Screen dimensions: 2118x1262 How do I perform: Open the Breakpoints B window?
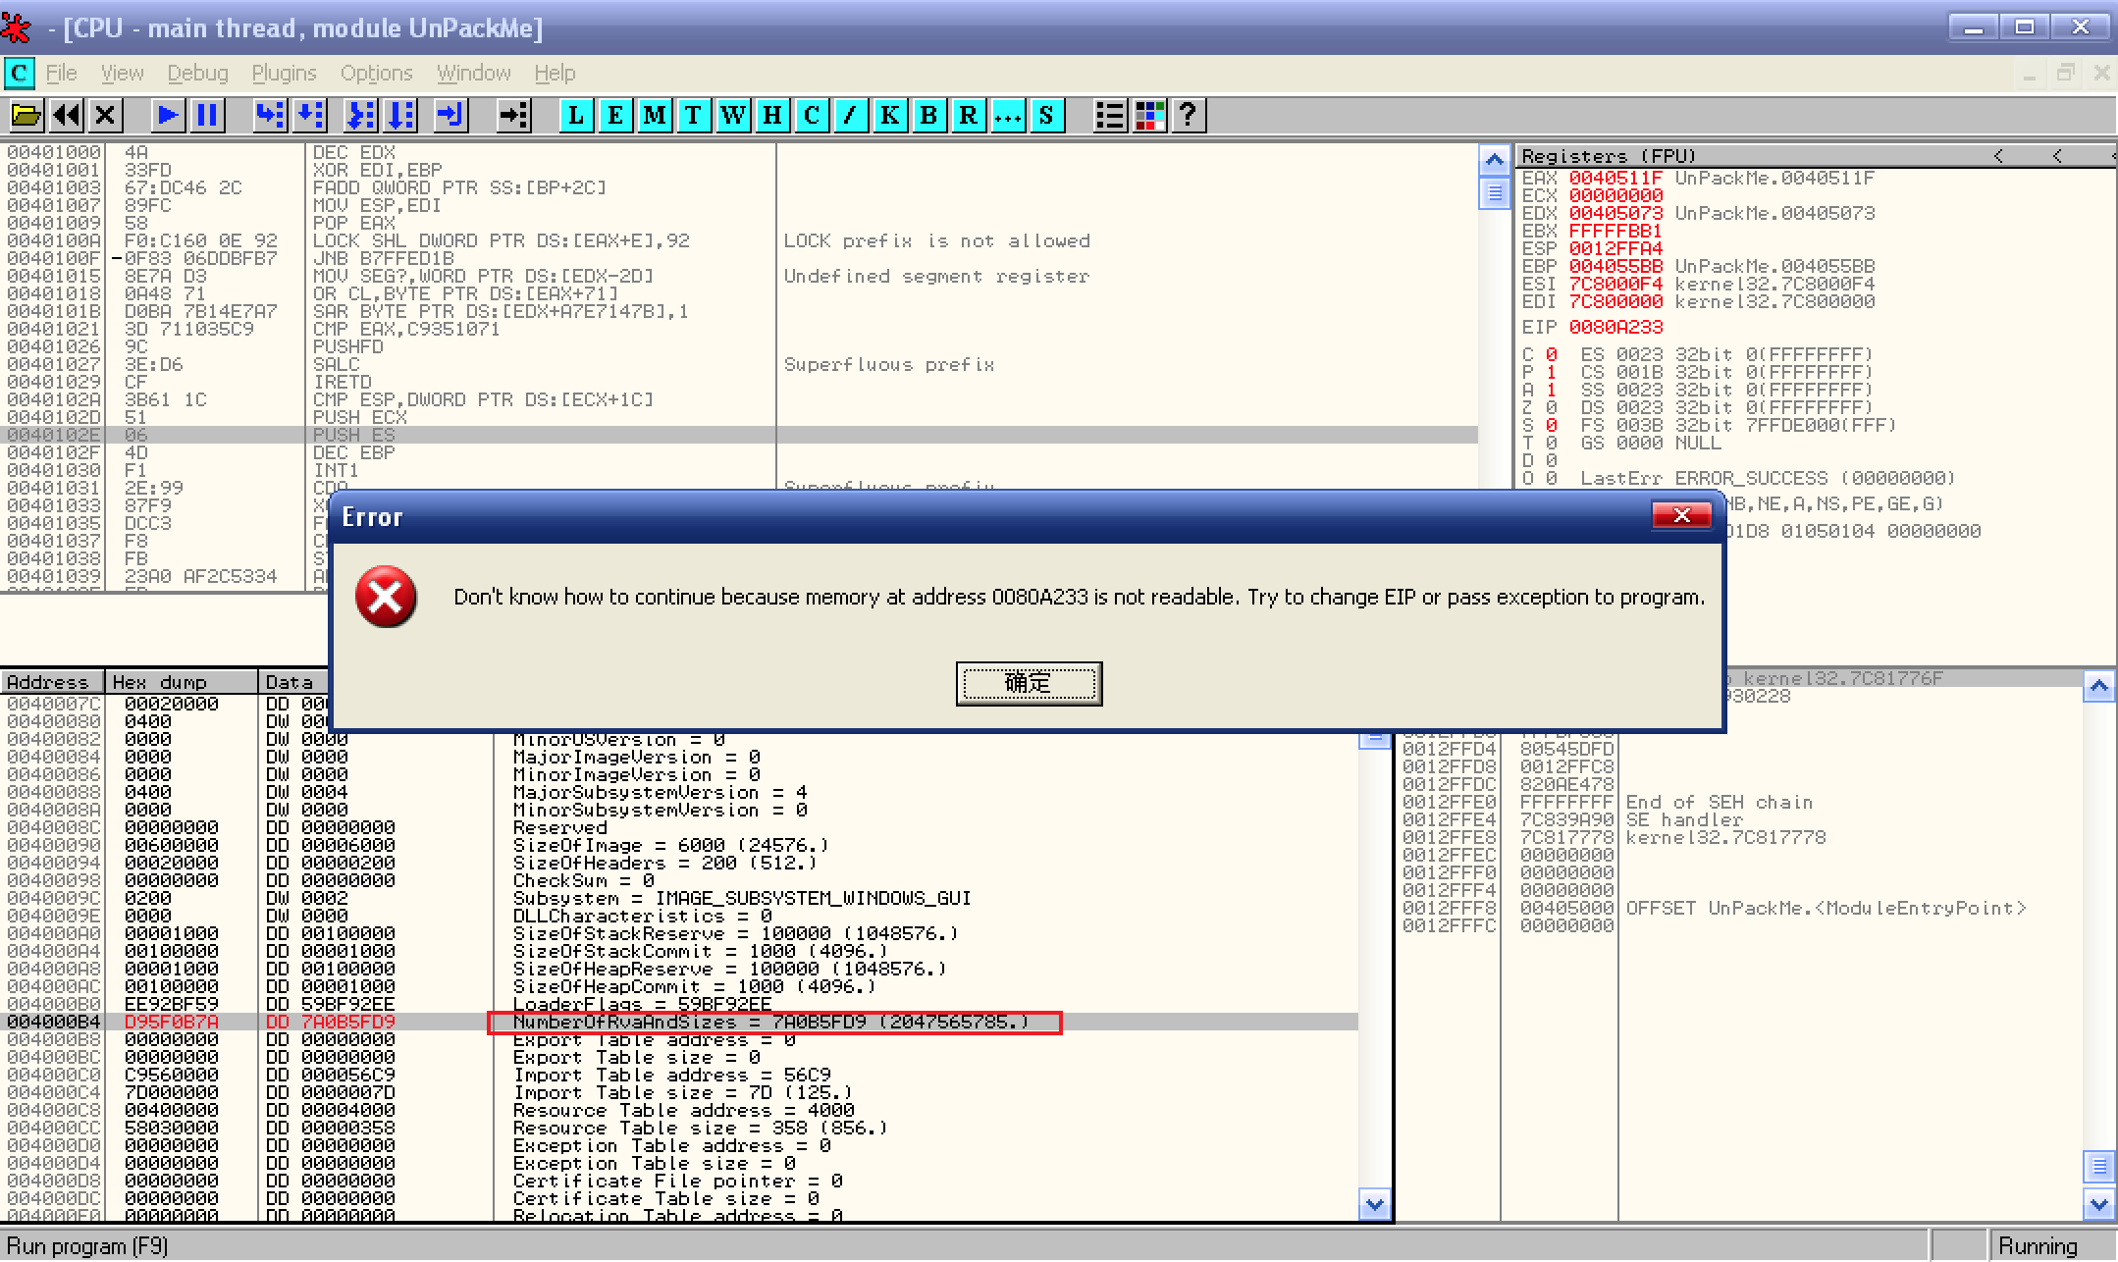pos(928,116)
